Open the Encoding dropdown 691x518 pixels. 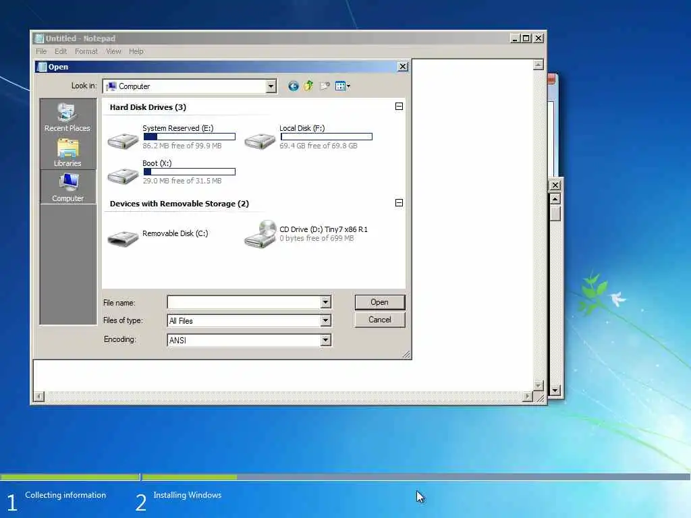(325, 340)
